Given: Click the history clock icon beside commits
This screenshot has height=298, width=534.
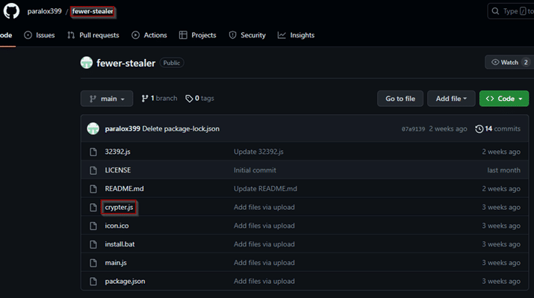Looking at the screenshot, I should pos(479,128).
